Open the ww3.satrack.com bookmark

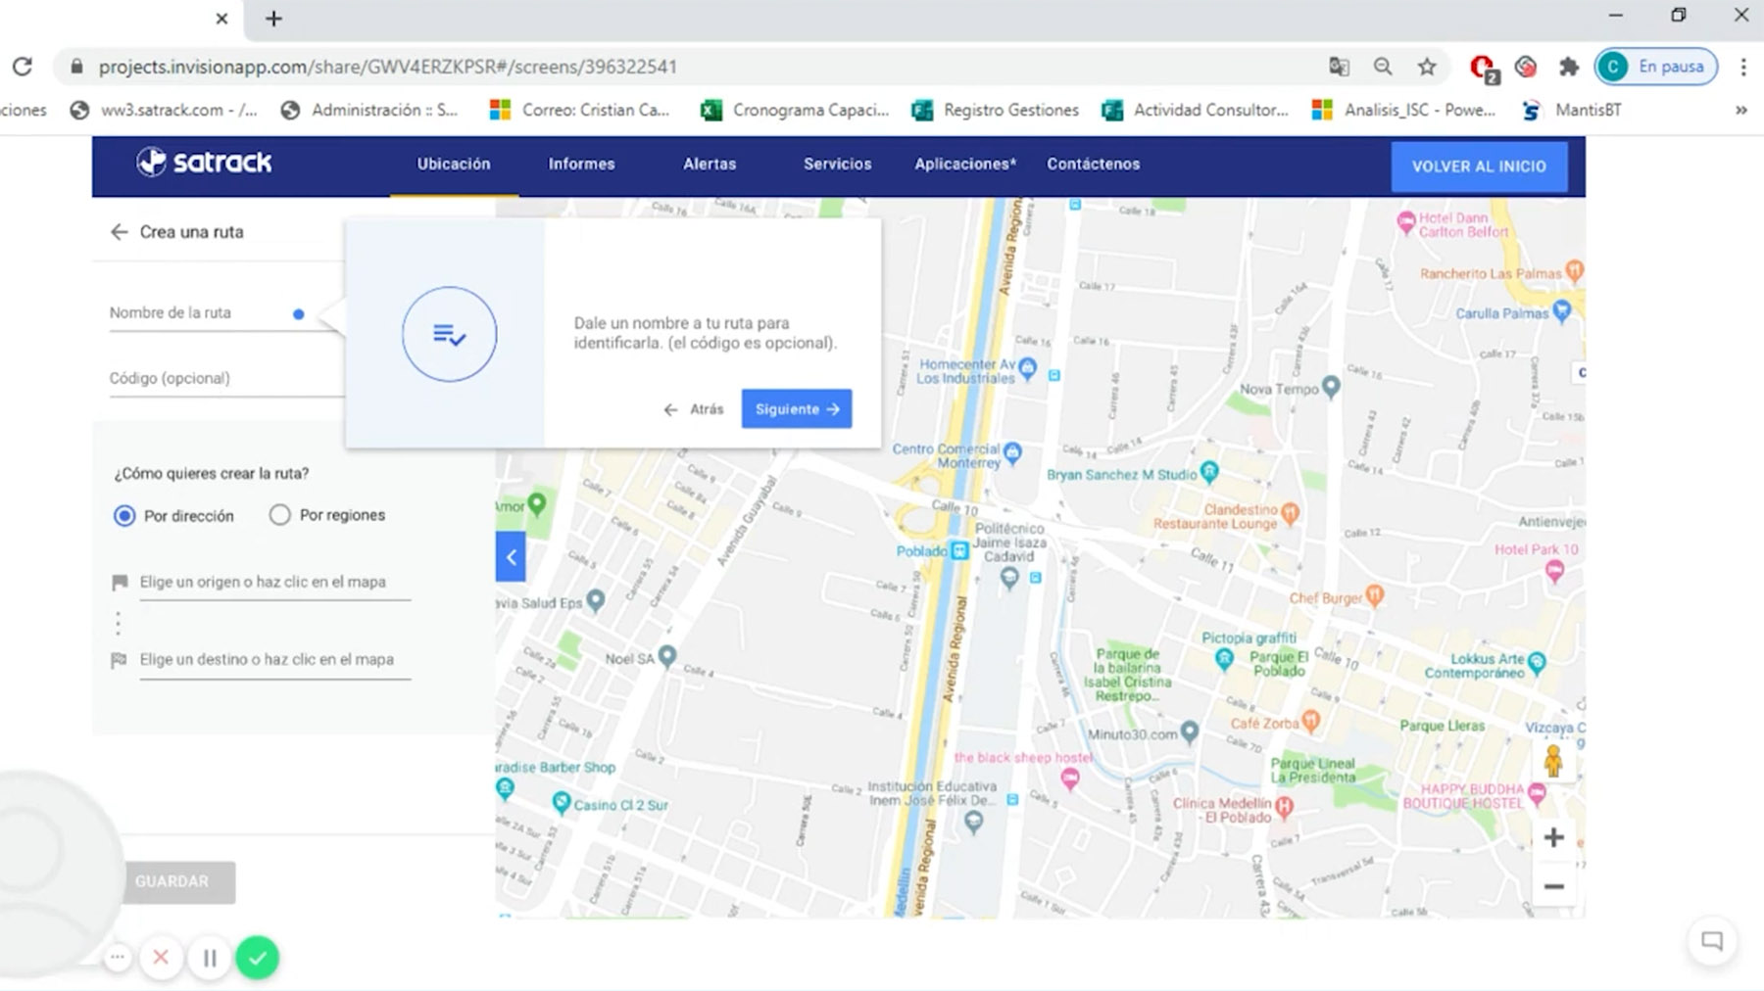coord(164,110)
